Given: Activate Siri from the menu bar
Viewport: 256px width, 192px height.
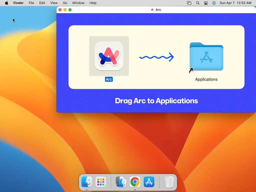Looking at the screenshot, I should click(x=214, y=3).
